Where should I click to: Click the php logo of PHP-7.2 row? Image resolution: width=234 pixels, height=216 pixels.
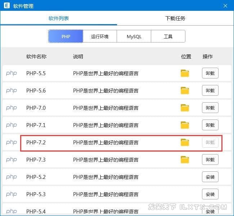pyautogui.click(x=12, y=143)
